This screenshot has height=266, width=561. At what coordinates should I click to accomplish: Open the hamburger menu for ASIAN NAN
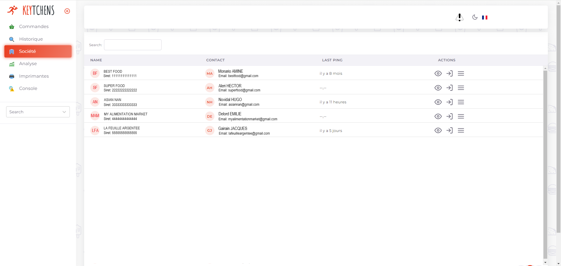(x=461, y=102)
